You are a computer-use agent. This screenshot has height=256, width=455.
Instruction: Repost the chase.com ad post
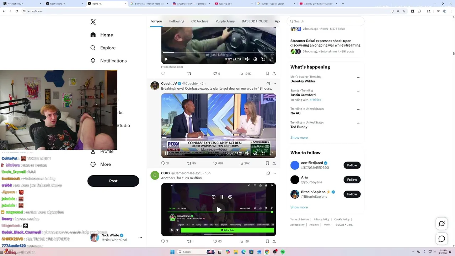pyautogui.click(x=189, y=74)
